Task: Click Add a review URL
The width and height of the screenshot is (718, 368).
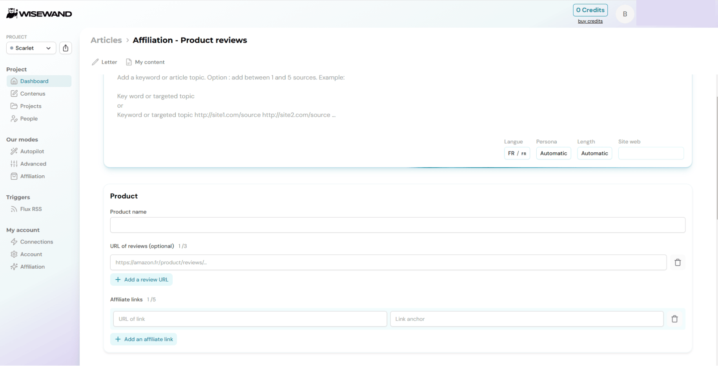Action: click(x=141, y=280)
